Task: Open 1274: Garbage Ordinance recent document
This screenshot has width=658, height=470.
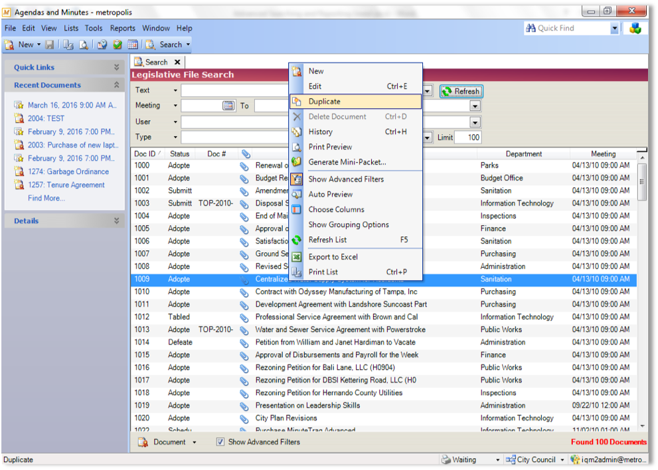Action: click(68, 172)
